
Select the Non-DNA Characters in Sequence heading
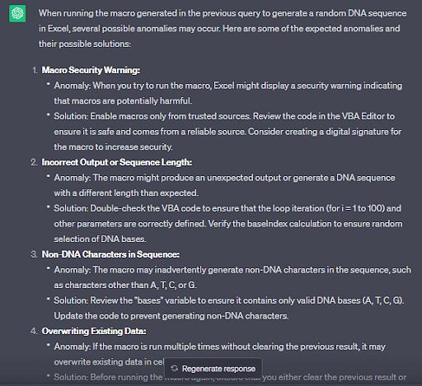coord(110,254)
